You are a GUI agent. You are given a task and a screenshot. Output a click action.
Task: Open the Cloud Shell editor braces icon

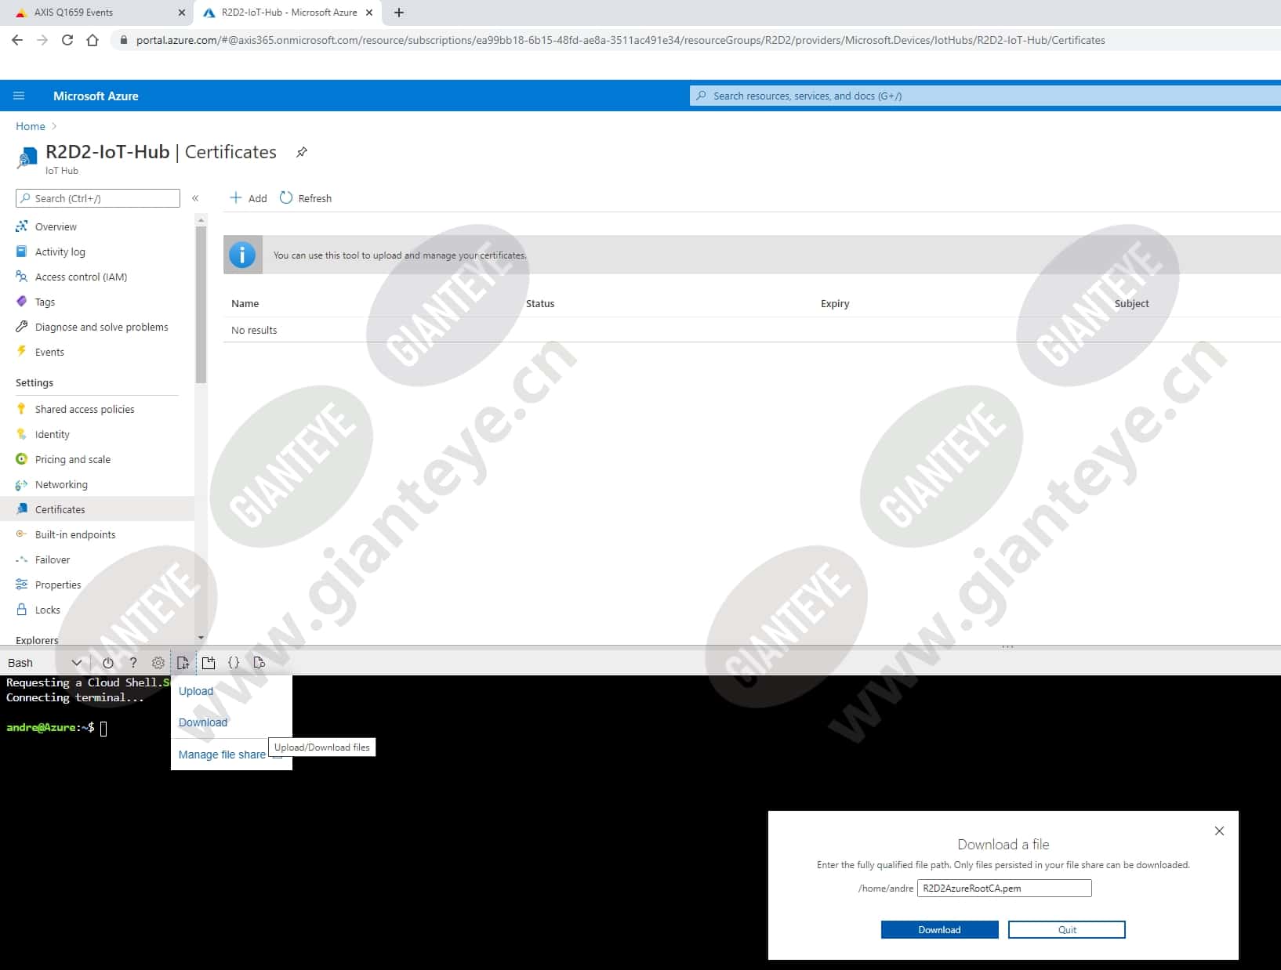(x=234, y=663)
